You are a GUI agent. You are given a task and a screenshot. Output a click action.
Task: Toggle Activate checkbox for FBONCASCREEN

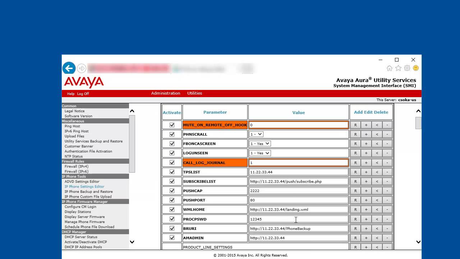(x=172, y=144)
